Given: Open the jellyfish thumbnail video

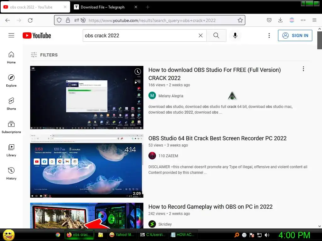Looking at the screenshot, I should click(87, 166).
